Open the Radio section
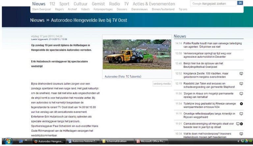This screenshot has width=253, height=146. tap(114, 4)
